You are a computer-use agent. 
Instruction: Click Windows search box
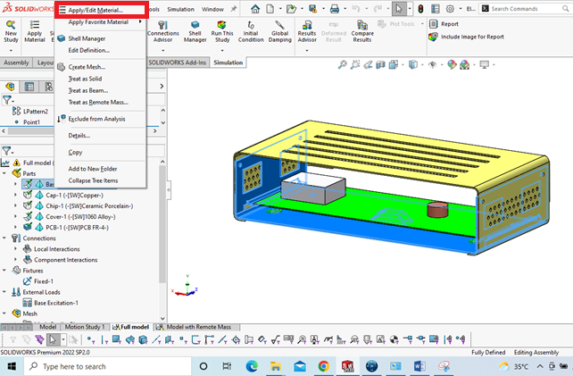click(x=107, y=366)
